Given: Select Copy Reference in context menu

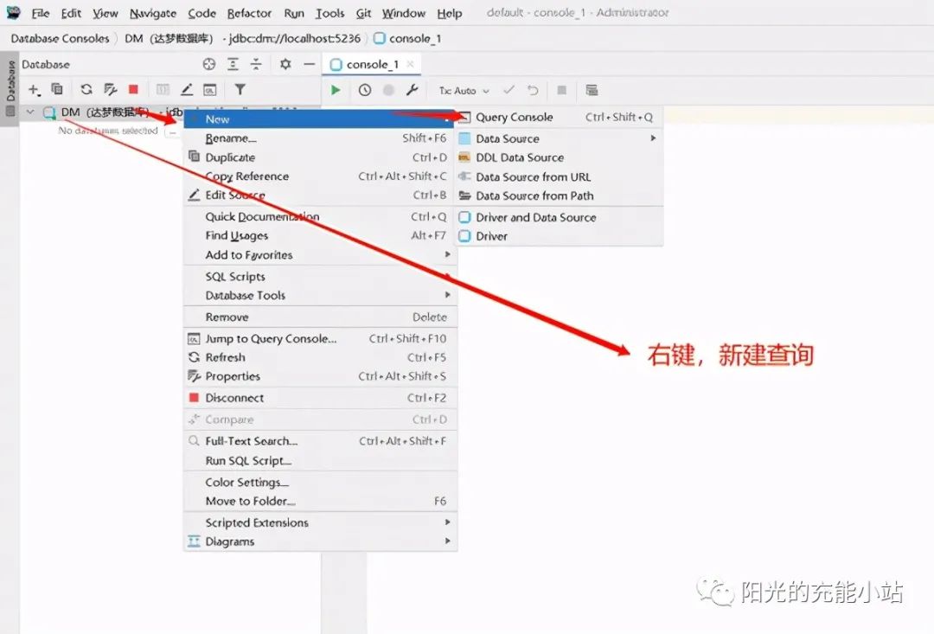Looking at the screenshot, I should (x=321, y=176).
